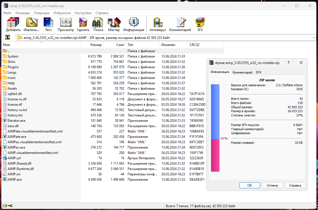The height and width of the screenshot is (210, 318).
Task: Run the Тест archive test tool
Action: [x=48, y=22]
